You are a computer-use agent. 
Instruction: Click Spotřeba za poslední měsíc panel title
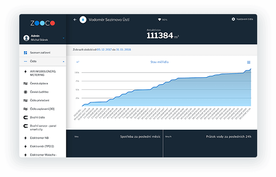[140, 136]
